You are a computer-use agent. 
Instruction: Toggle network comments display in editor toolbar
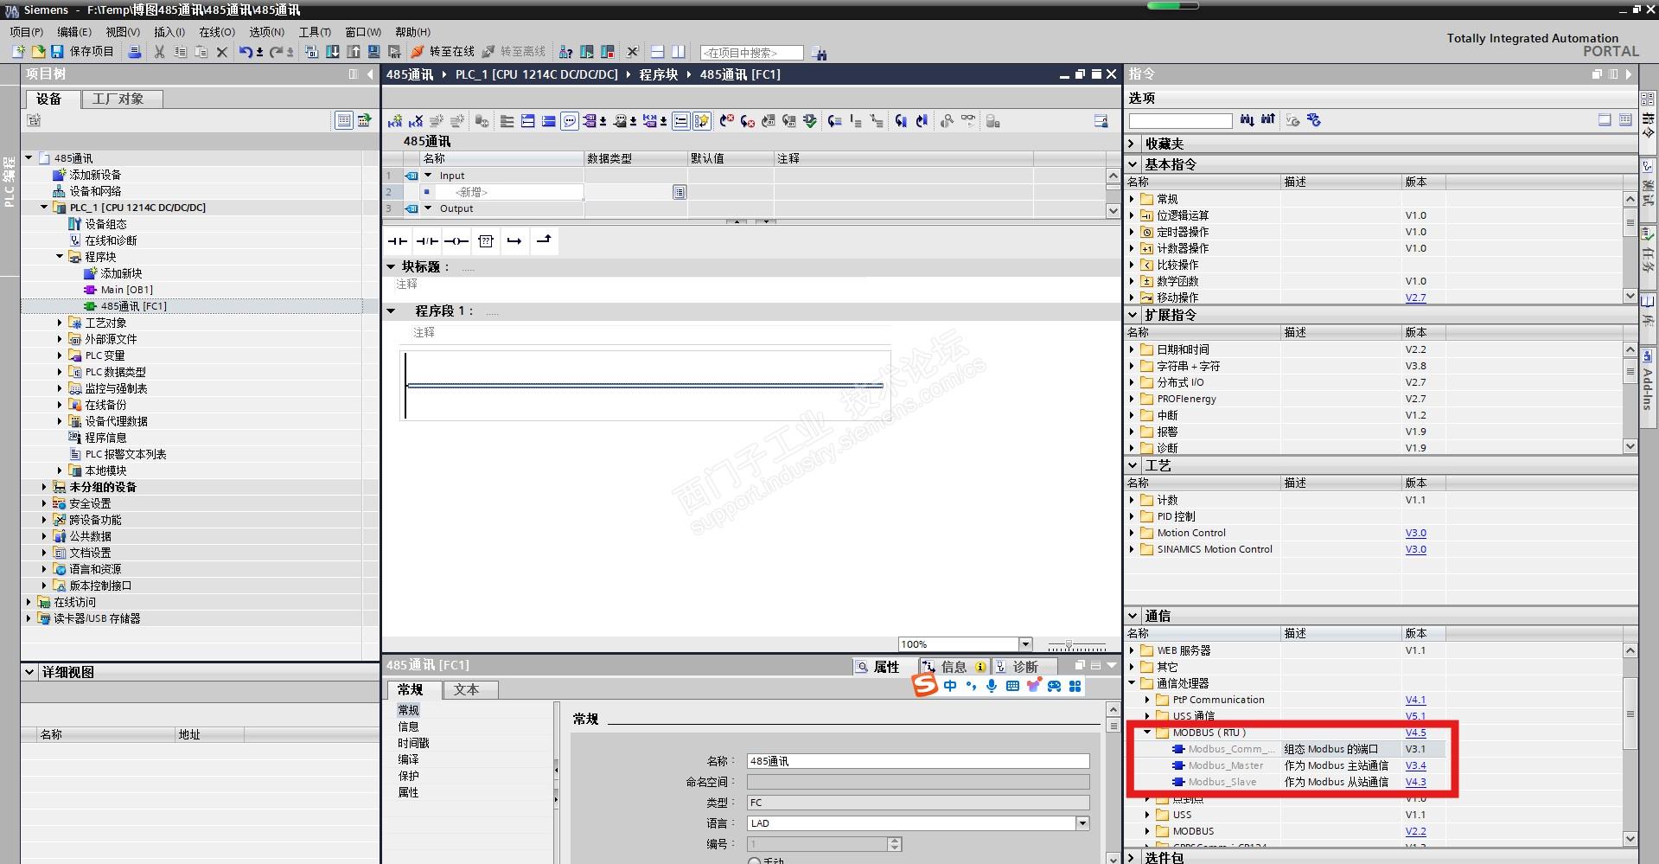point(570,121)
